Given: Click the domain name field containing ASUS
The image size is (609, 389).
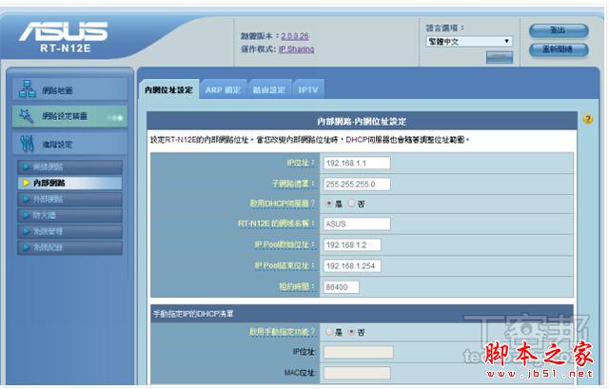Looking at the screenshot, I should (357, 224).
